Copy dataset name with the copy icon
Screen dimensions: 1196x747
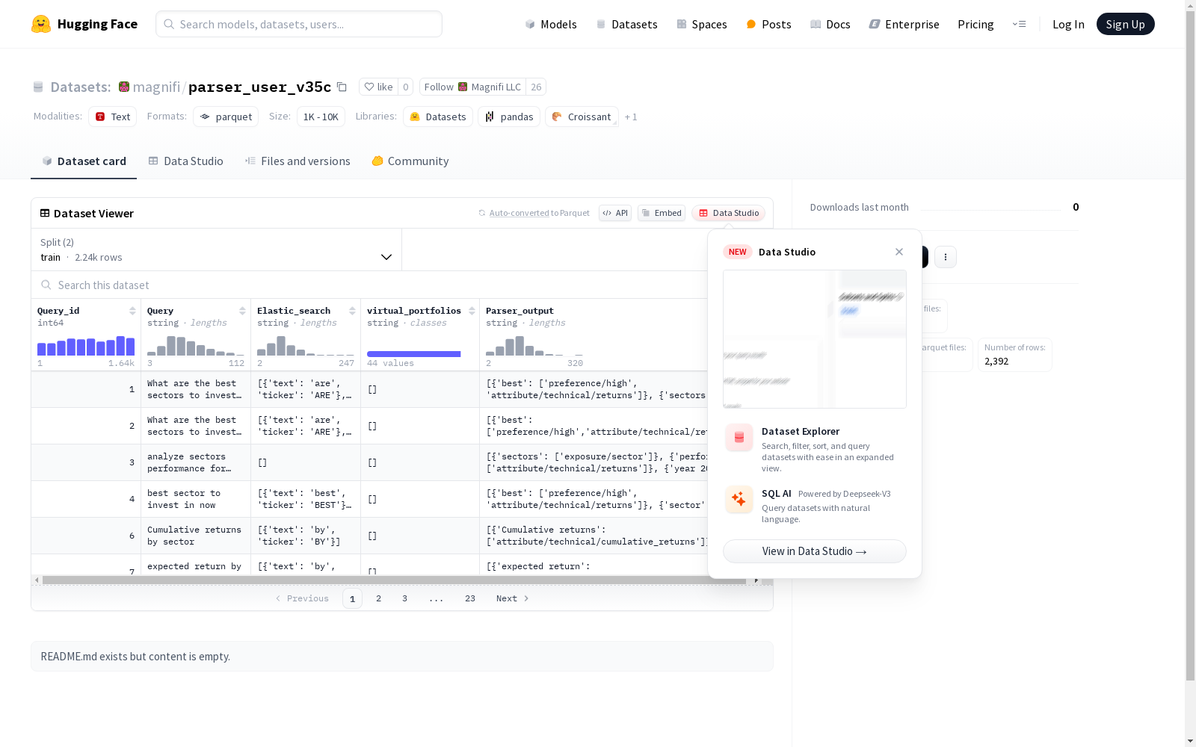pos(342,87)
